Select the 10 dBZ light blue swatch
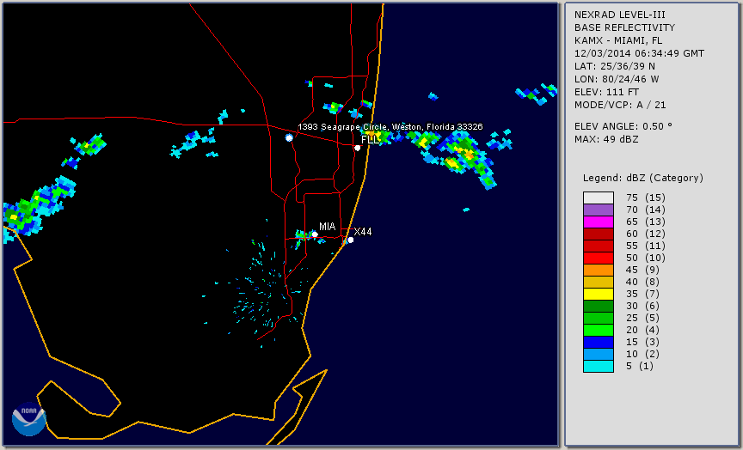The image size is (743, 450). click(598, 355)
